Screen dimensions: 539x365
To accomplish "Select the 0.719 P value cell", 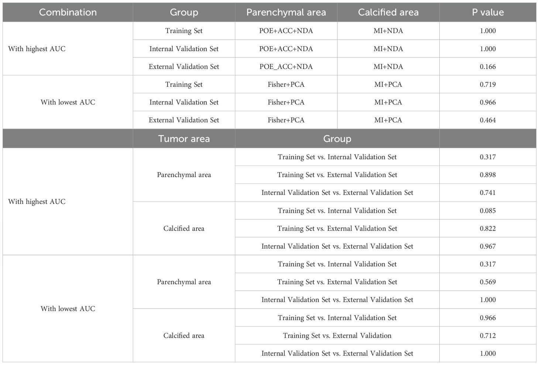I will (488, 84).
